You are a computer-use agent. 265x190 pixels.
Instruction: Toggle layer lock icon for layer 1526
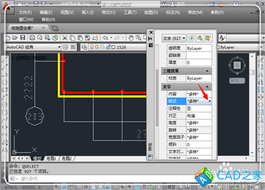point(108,47)
